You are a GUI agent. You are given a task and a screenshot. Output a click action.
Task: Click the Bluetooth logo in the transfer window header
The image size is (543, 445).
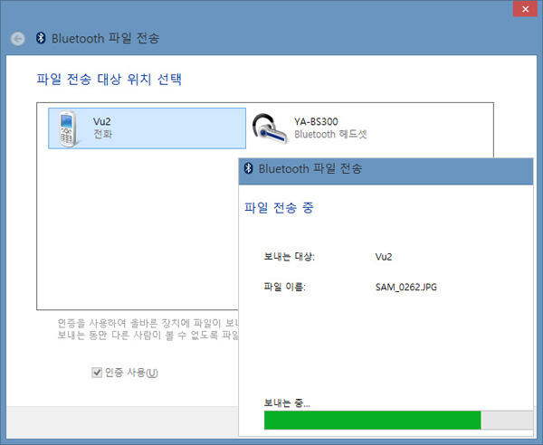[x=248, y=168]
